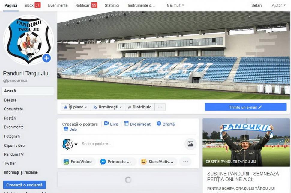Create an Eveniment from composer
Screen dimensions: 291x193
(137, 124)
